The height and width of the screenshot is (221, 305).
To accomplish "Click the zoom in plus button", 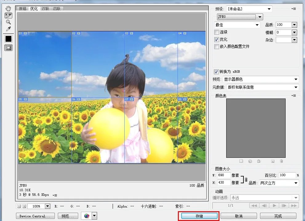I will coord(24,206).
